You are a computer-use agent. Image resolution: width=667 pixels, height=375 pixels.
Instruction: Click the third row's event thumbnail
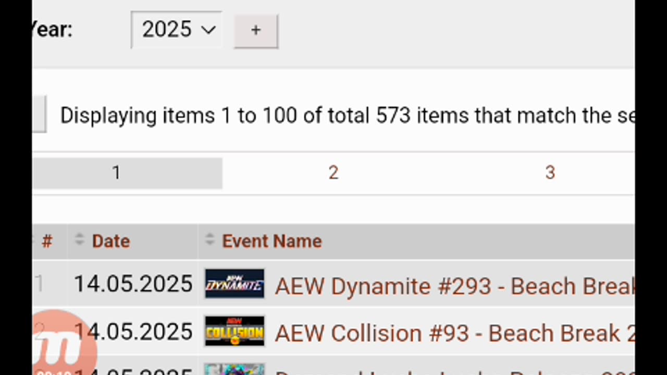coord(234,369)
